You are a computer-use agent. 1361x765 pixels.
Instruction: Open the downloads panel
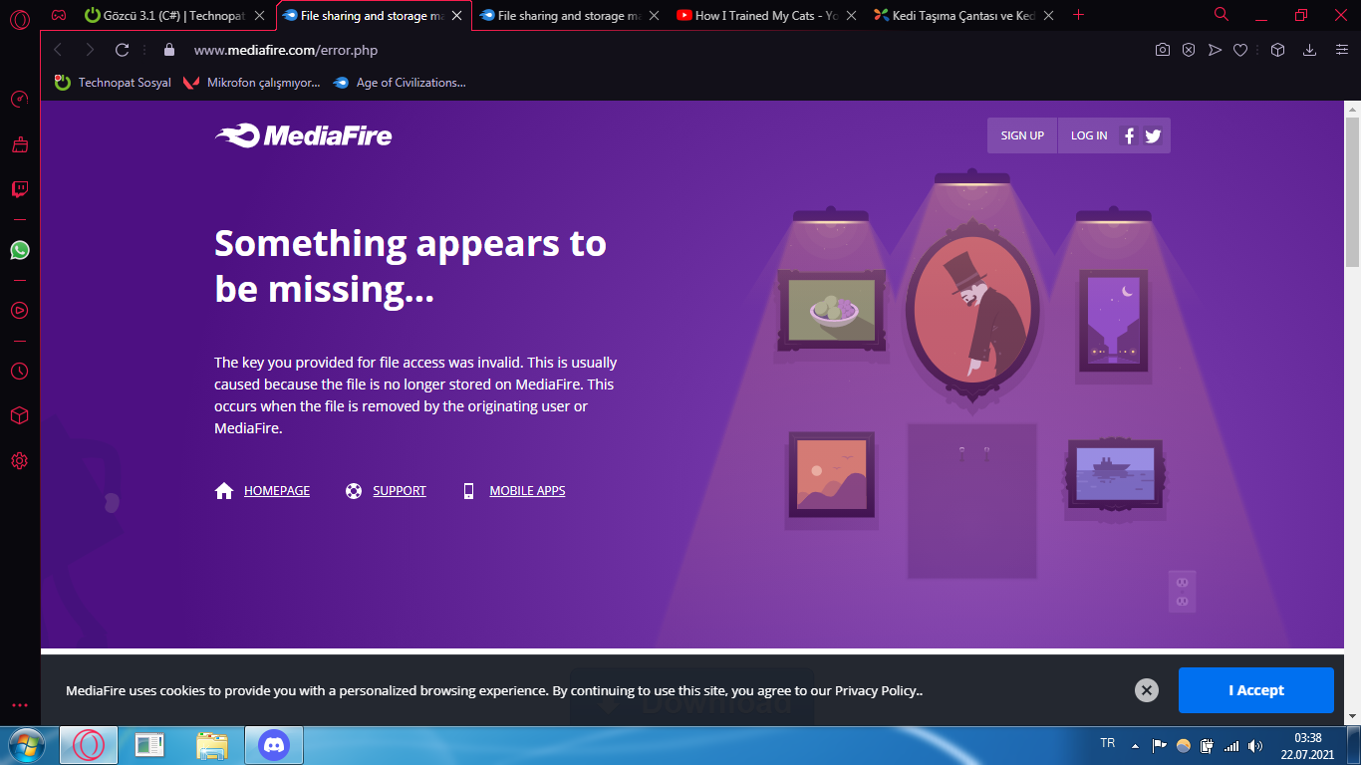(1310, 50)
